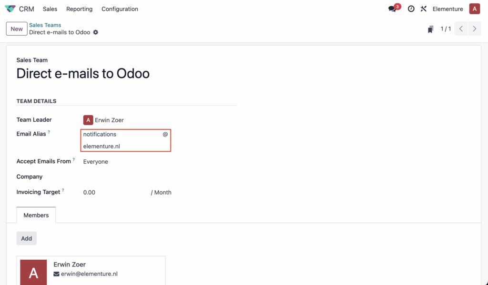
Task: Open the activities clock icon
Action: 411,9
